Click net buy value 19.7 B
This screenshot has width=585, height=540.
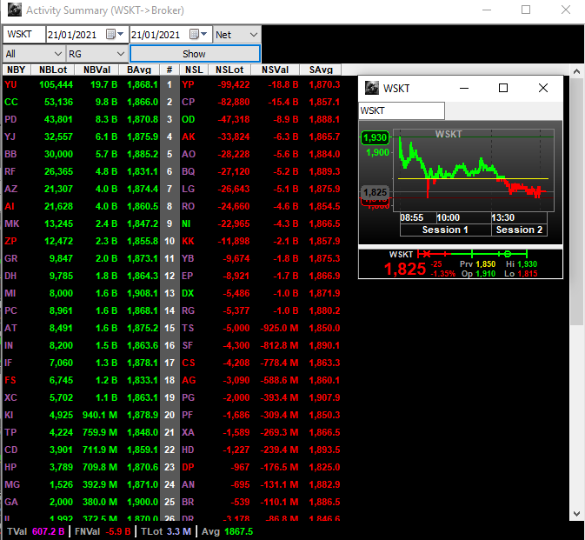(103, 84)
